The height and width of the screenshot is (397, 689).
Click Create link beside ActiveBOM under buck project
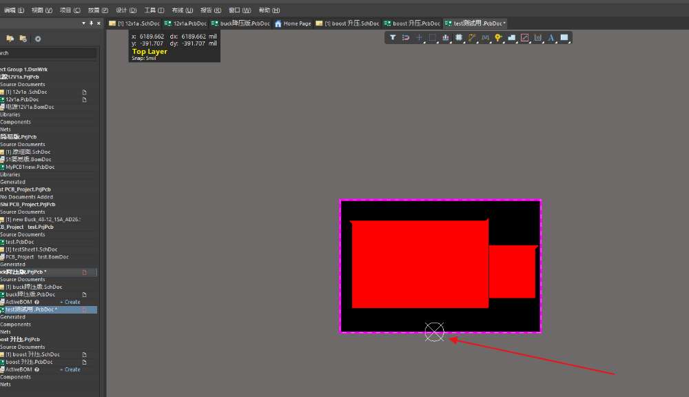point(70,302)
